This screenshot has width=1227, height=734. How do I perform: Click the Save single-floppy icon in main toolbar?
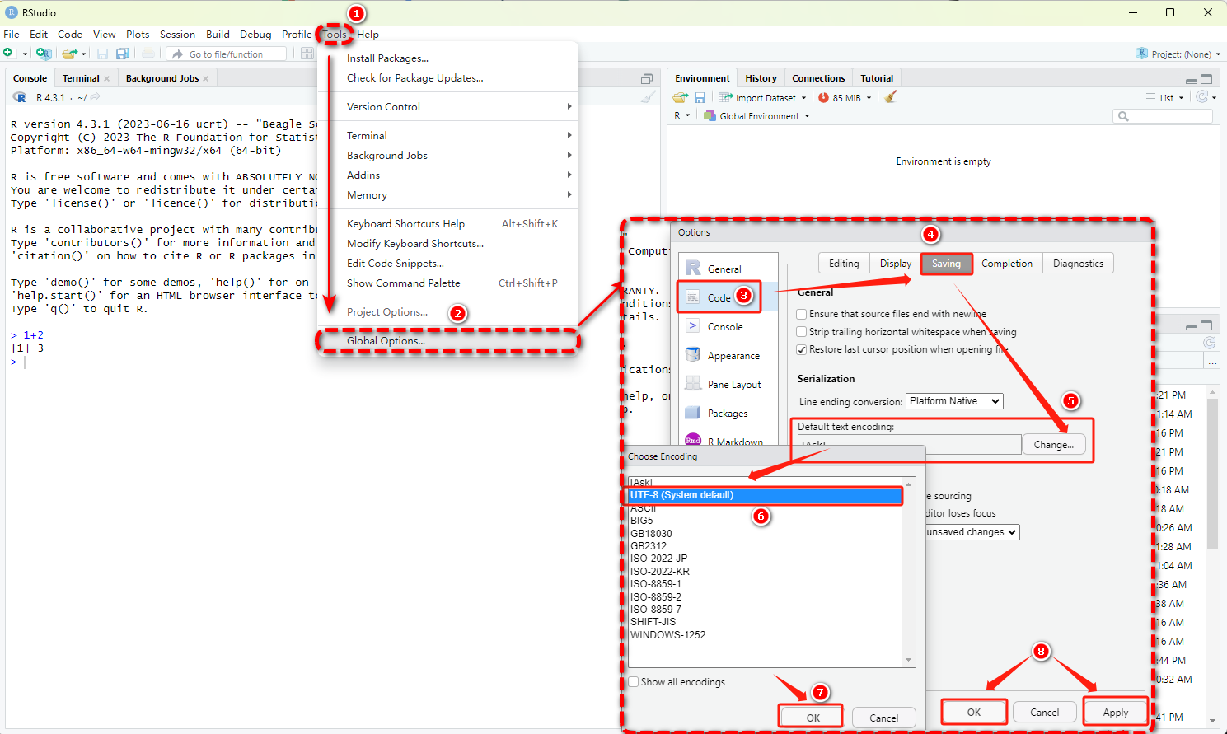click(x=103, y=54)
